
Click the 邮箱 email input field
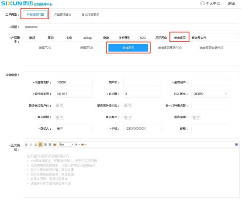coord(210,128)
